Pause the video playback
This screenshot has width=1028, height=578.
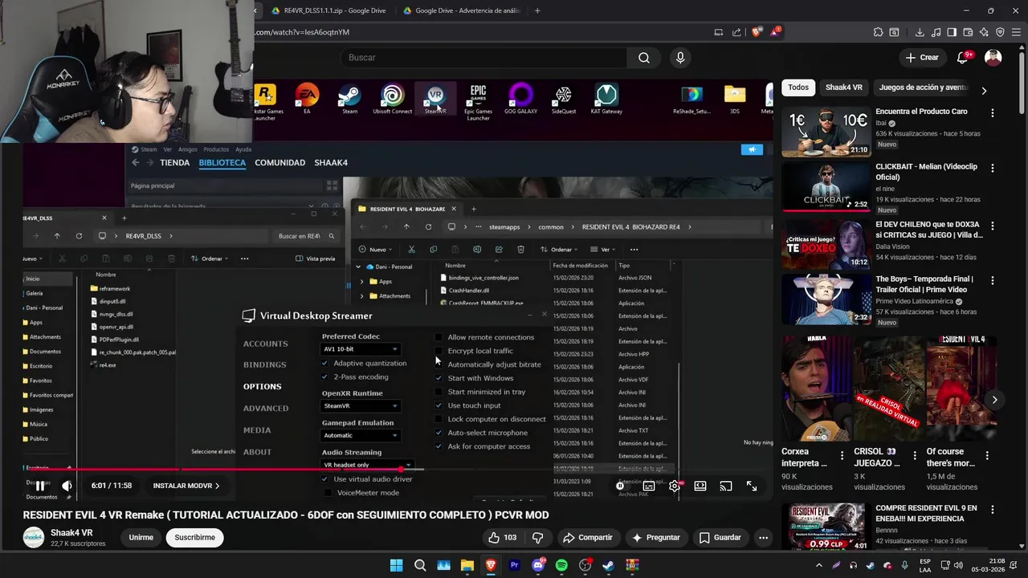[x=40, y=486]
